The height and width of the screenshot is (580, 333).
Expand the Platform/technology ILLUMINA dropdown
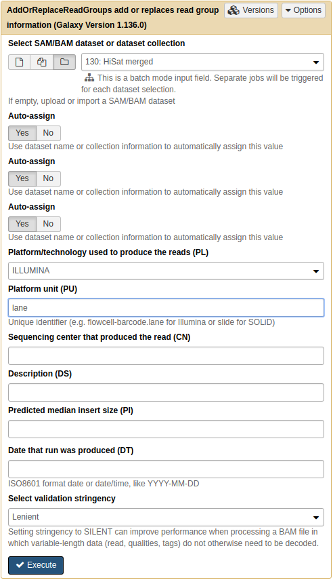pos(166,271)
